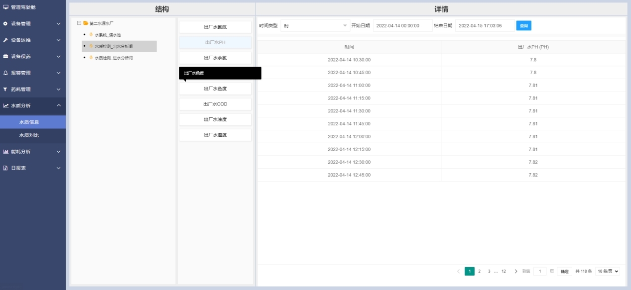Collapse the 第二水源水厂 tree node
This screenshot has width=631, height=290.
click(x=79, y=23)
